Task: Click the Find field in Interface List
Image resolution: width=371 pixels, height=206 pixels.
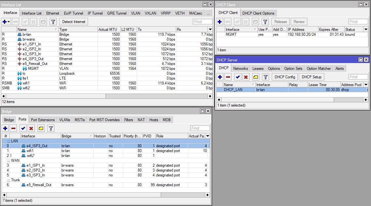Action: tap(203, 22)
